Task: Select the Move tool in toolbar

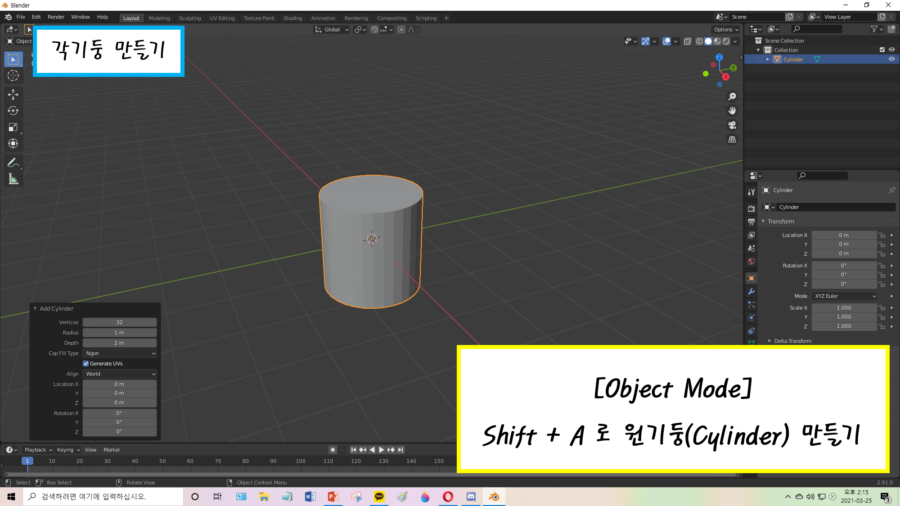Action: coord(13,94)
